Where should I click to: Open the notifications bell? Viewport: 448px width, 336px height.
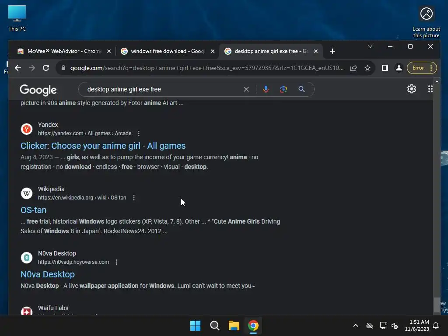pos(436,325)
